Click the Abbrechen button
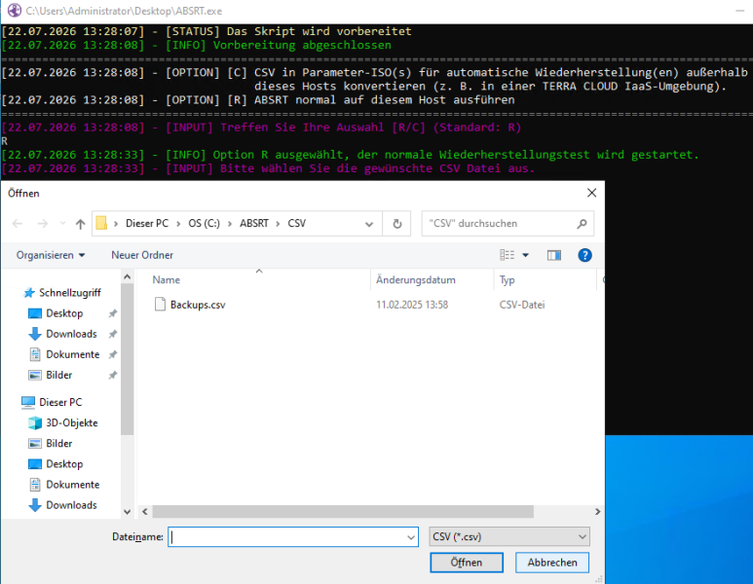Viewport: 753px width, 584px height. point(552,563)
